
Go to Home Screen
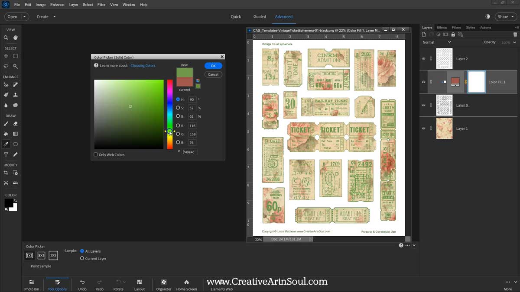186,284
